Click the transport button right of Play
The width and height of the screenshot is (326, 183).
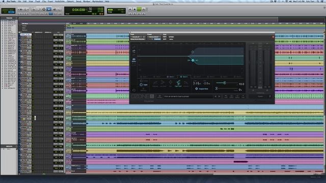pos(144,9)
